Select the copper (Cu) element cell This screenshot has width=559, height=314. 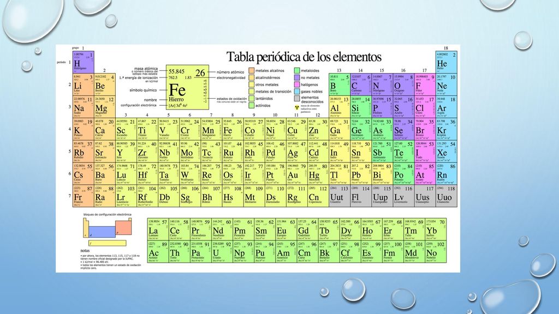(x=297, y=129)
